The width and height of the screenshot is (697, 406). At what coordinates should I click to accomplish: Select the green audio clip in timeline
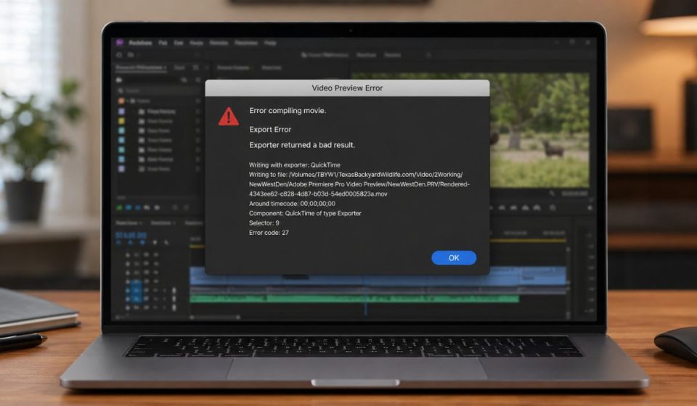[354, 299]
